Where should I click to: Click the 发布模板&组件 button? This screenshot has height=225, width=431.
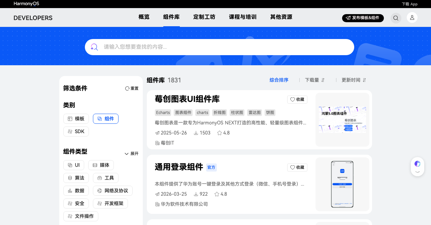pyautogui.click(x=363, y=18)
